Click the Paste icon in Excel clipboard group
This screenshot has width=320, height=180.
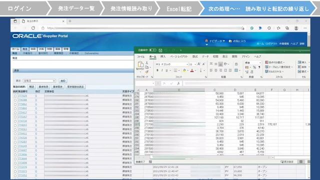click(x=140, y=64)
